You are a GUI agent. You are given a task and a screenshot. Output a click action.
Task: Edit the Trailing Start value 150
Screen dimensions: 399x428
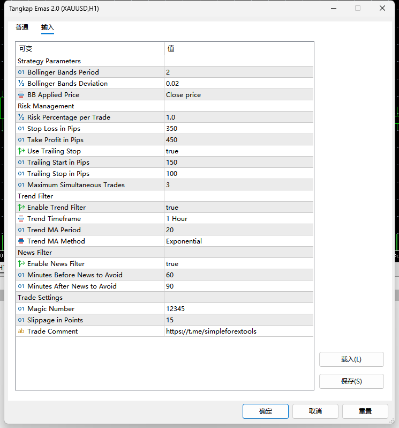pyautogui.click(x=239, y=163)
